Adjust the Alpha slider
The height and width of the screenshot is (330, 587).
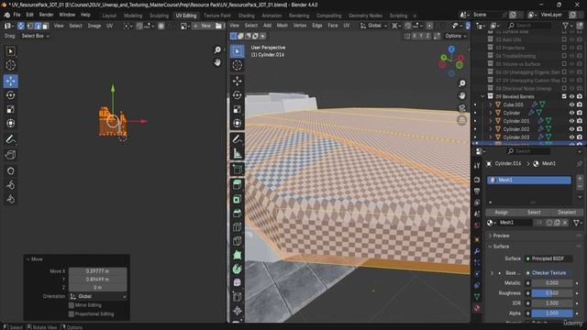[552, 313]
